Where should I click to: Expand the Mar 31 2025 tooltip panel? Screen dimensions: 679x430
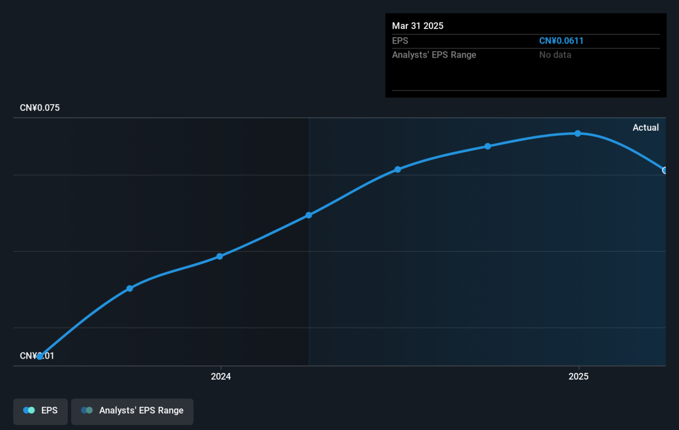[x=525, y=54]
